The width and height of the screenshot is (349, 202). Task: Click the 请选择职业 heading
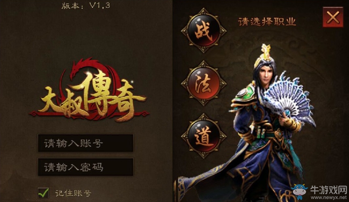267,22
